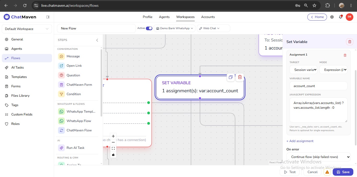Open Agents in the sidebar
This screenshot has width=357, height=177.
27,49
